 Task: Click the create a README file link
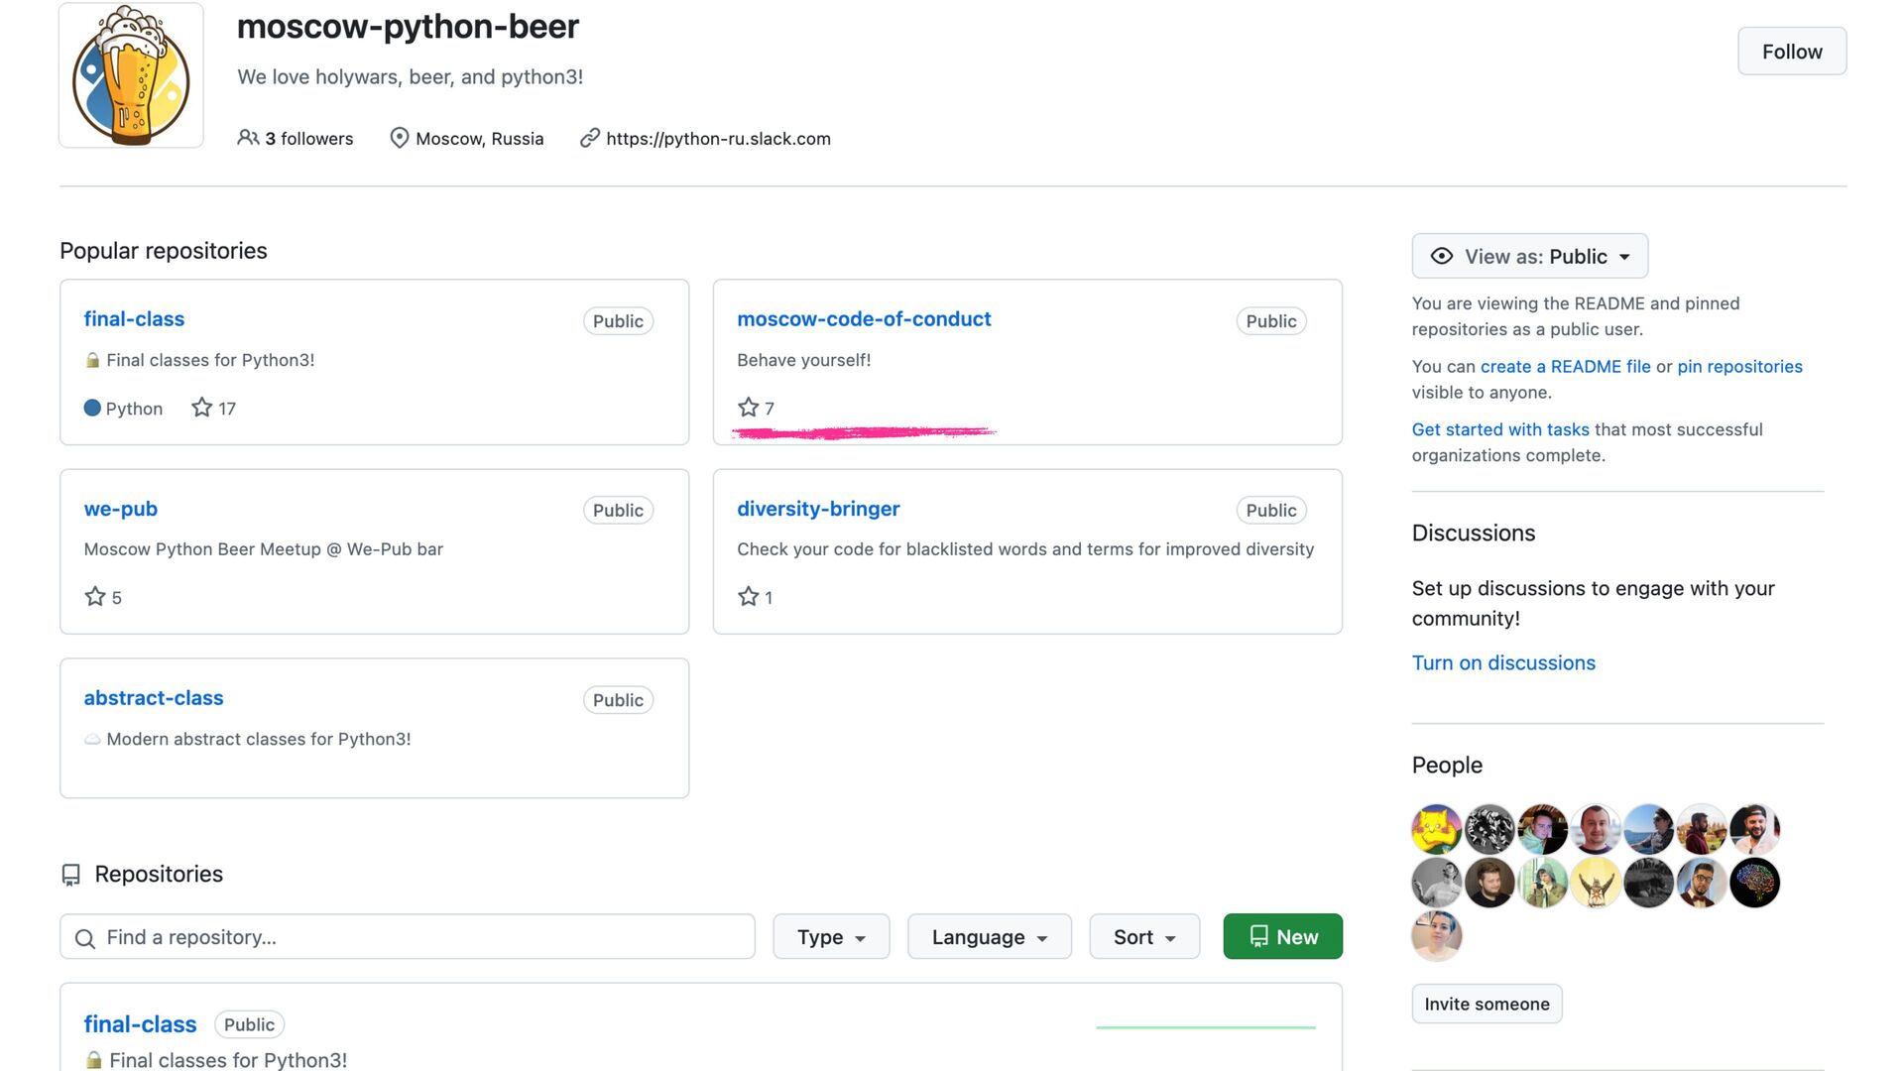point(1565,366)
